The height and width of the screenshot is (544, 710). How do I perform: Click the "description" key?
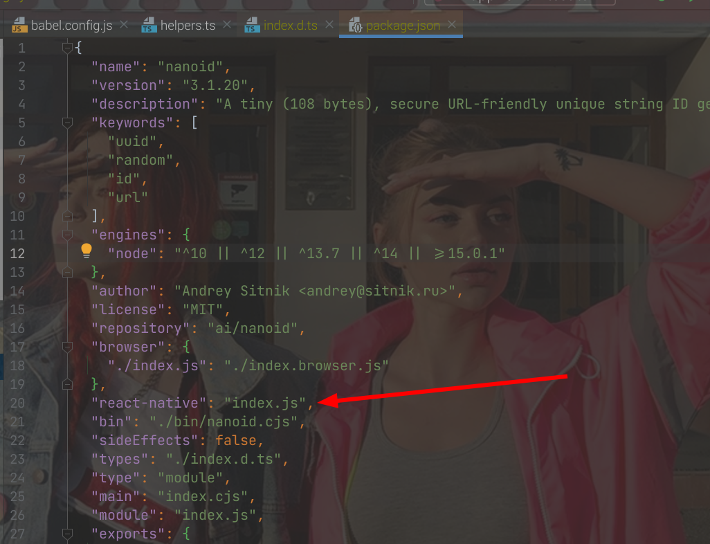[145, 104]
